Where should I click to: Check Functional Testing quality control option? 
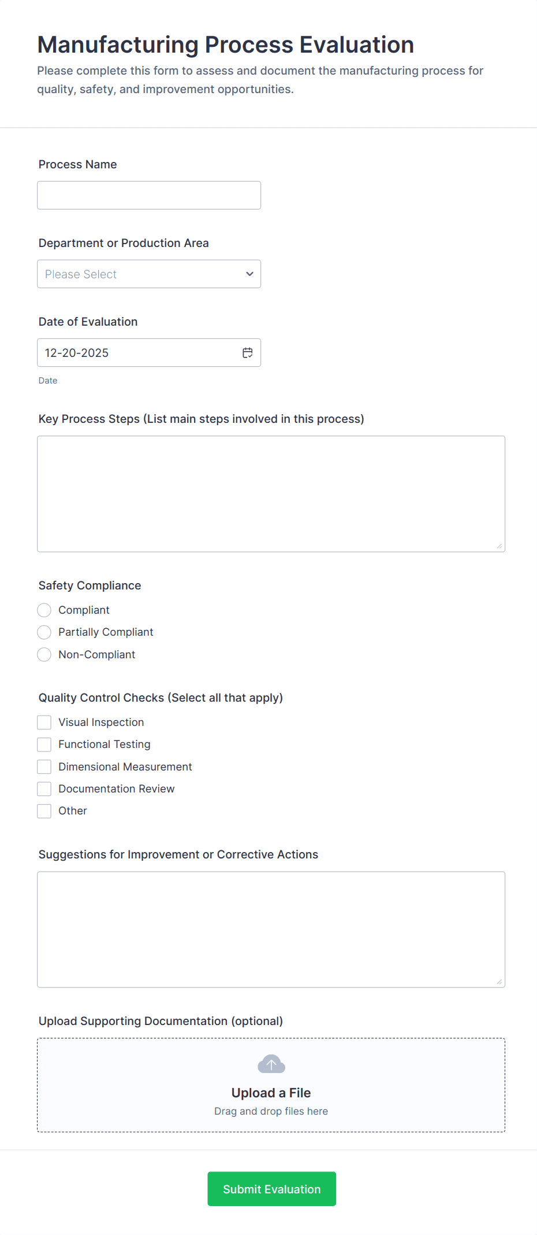[x=44, y=744]
